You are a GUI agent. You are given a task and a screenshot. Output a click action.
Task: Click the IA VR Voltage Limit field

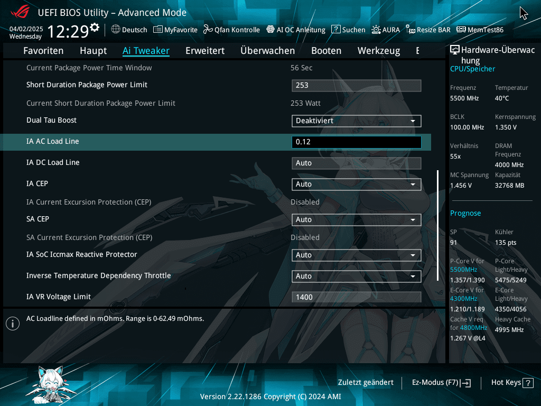click(357, 297)
